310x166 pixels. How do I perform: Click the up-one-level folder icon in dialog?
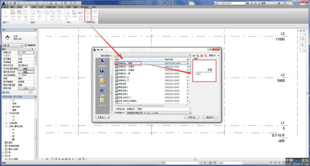tap(198, 56)
